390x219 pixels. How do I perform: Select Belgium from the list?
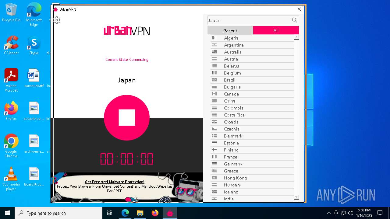[x=252, y=73]
